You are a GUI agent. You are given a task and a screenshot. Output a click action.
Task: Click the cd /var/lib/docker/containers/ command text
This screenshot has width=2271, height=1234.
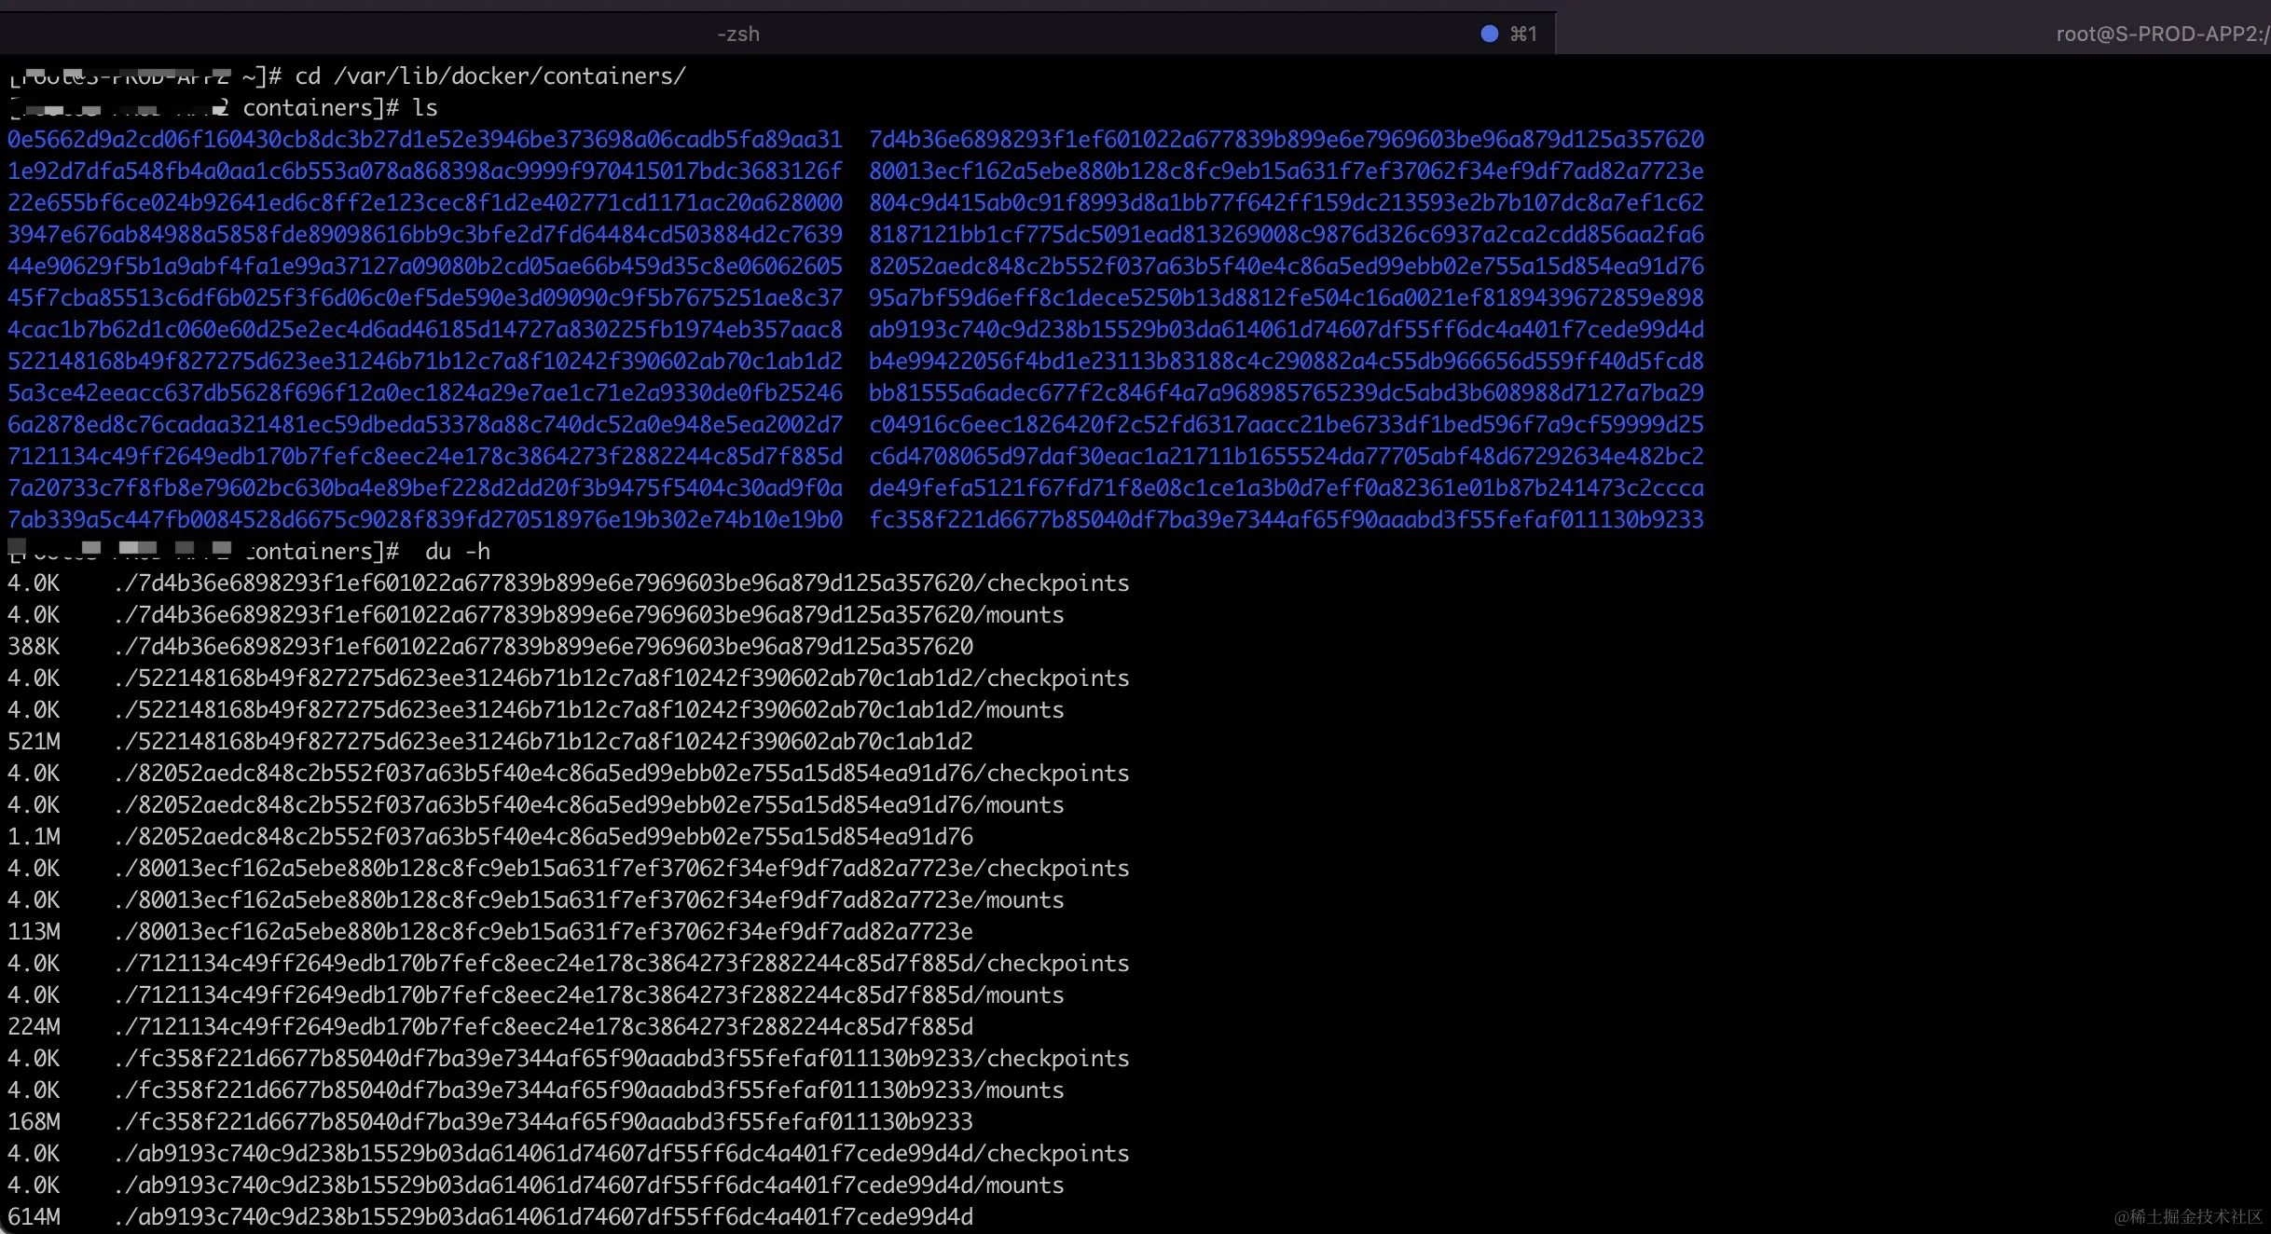click(490, 76)
